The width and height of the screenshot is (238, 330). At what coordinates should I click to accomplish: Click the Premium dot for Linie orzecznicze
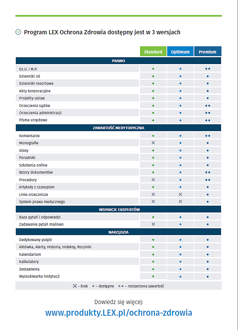(208, 195)
